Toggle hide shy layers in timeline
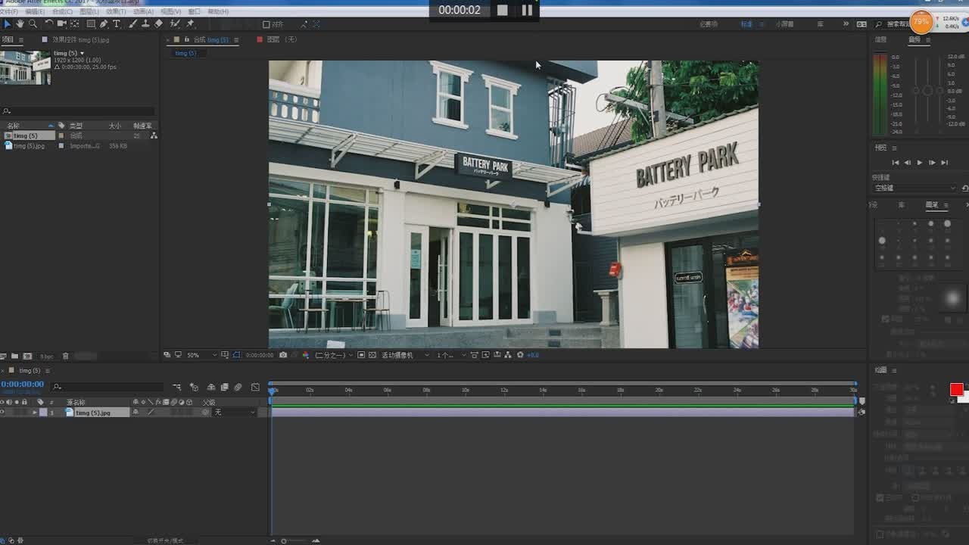 pos(211,387)
